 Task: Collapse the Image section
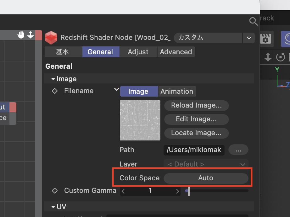[53, 79]
